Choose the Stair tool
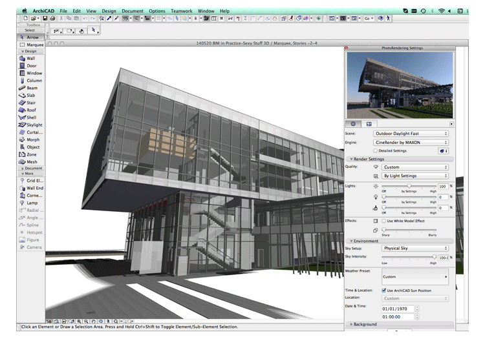Viewport: 485px width, 339px height. pyautogui.click(x=28, y=103)
